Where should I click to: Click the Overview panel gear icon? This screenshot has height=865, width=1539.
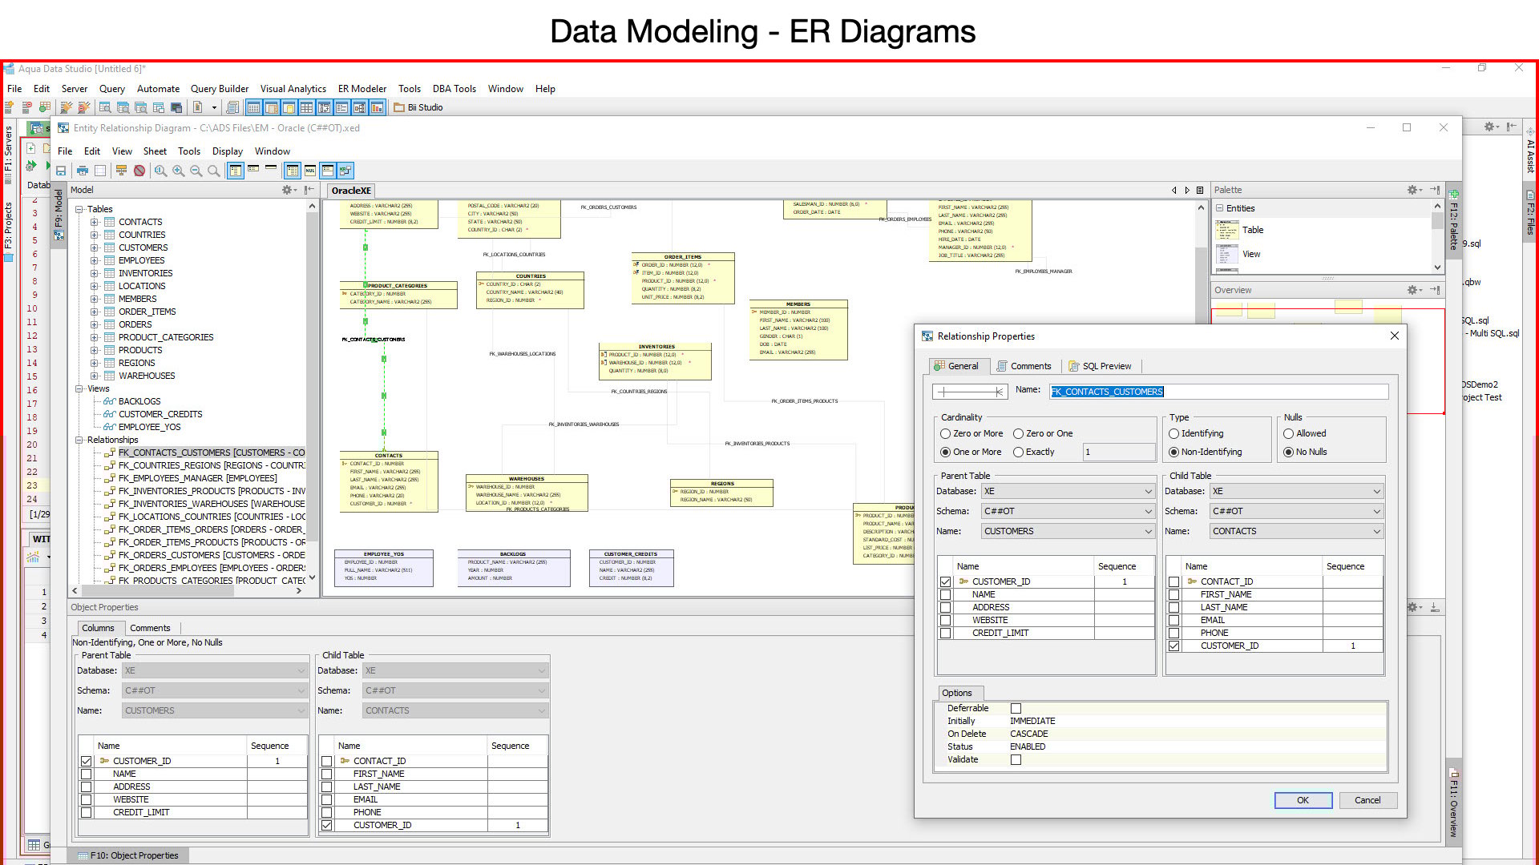click(1412, 290)
